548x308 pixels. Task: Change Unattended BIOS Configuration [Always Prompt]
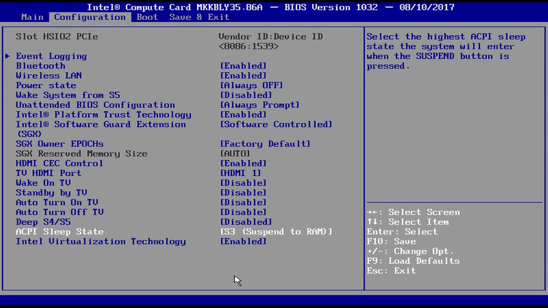[x=259, y=105]
